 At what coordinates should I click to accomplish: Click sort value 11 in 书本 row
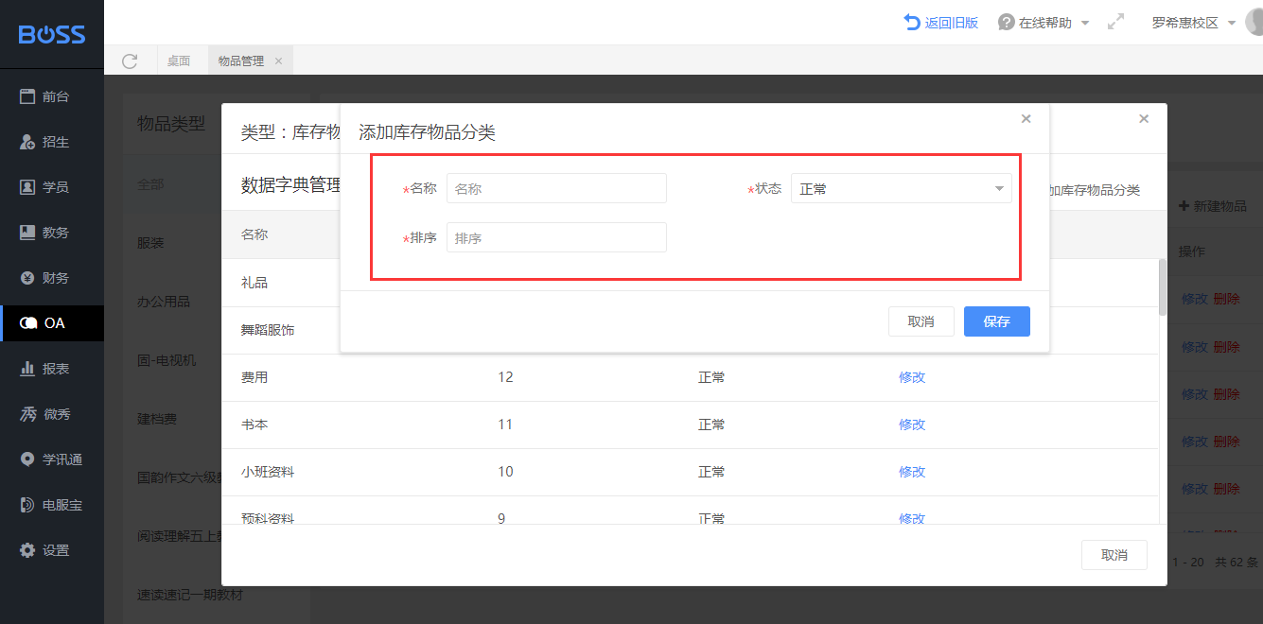click(505, 425)
